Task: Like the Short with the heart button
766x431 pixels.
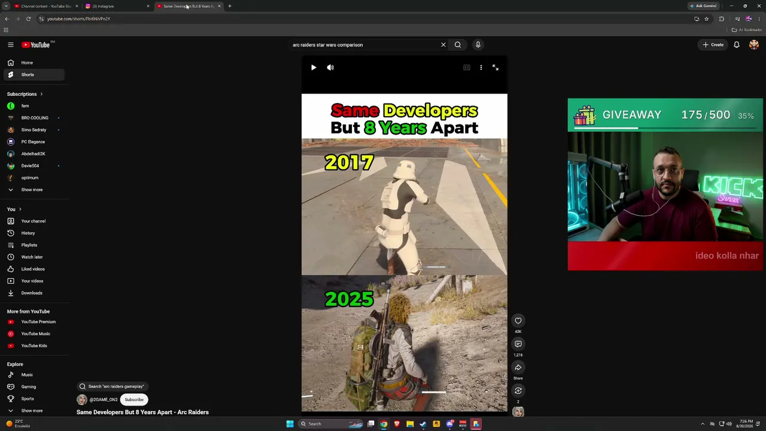Action: coord(518,321)
